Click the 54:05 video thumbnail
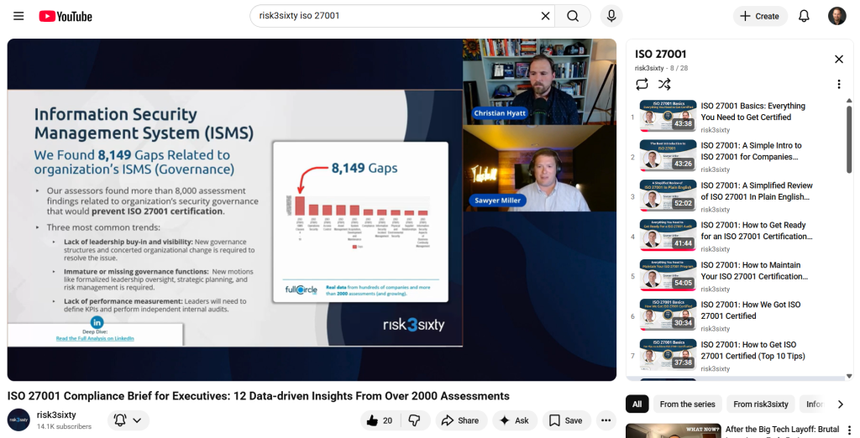 click(x=668, y=275)
